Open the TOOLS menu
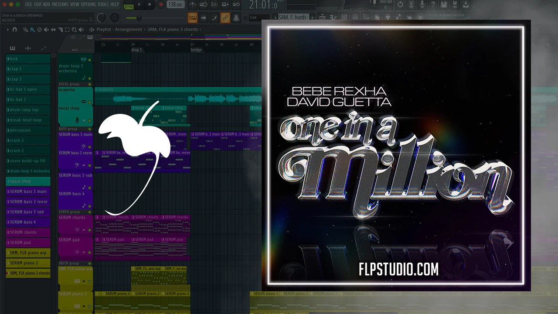 (x=103, y=4)
